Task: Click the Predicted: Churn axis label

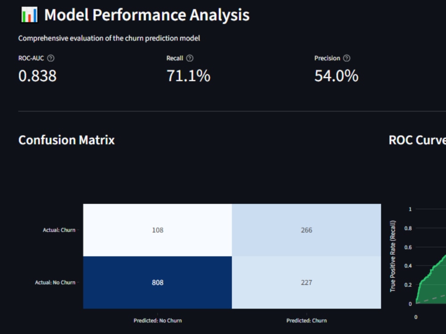Action: 306,320
